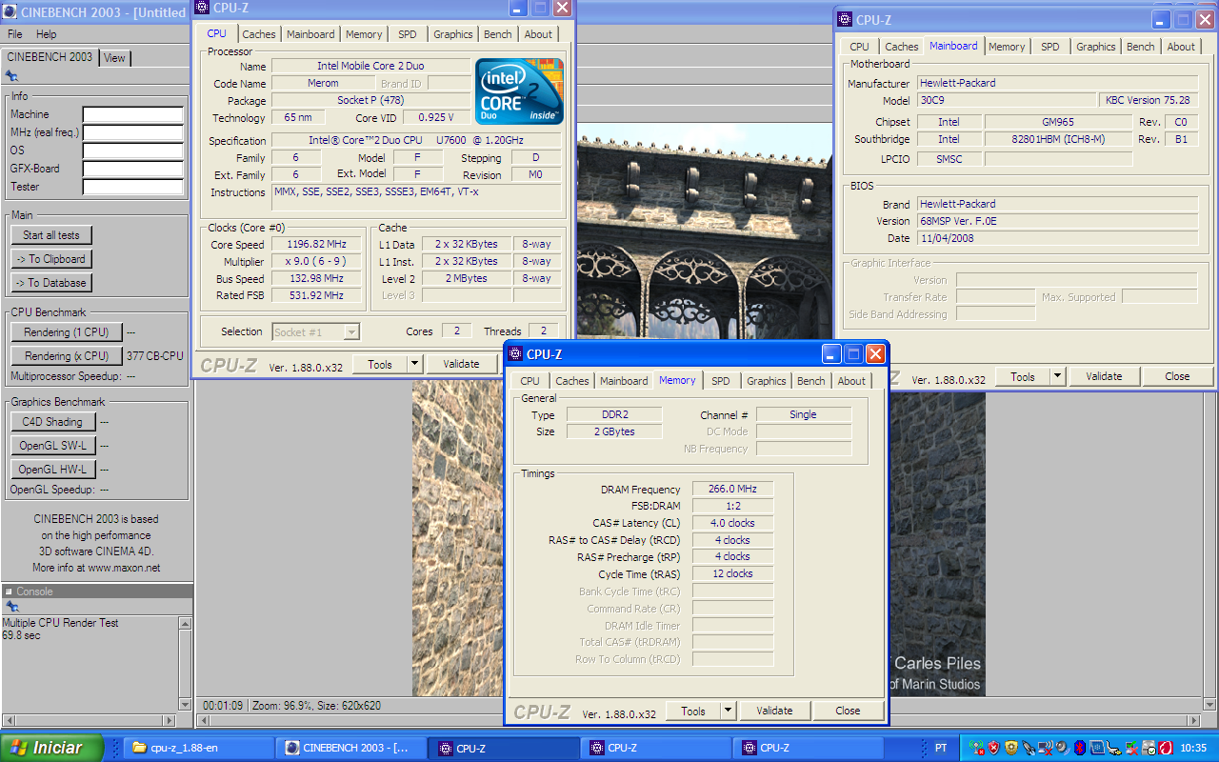Click the CPU-Z Memory window title icon
The image size is (1219, 762).
(x=516, y=354)
